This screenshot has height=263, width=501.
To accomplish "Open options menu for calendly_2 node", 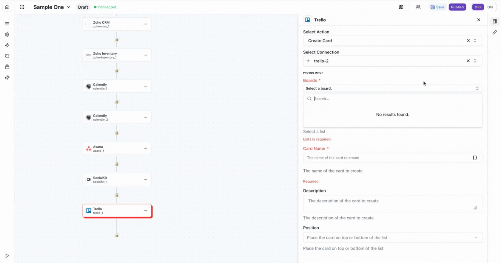I will [145, 117].
